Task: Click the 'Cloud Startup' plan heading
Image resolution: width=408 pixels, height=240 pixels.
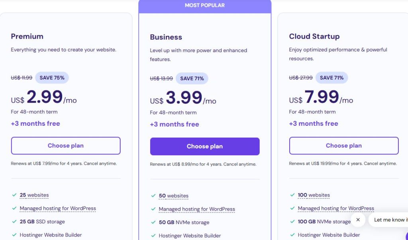Action: click(314, 36)
